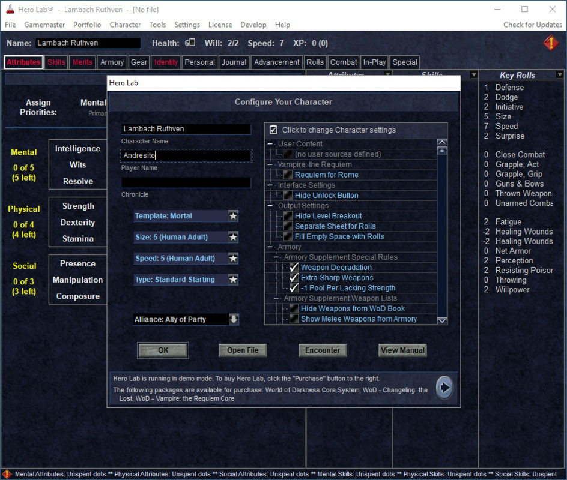Open the Skills panel dropdown arrow
This screenshot has width=567, height=480.
tap(473, 75)
